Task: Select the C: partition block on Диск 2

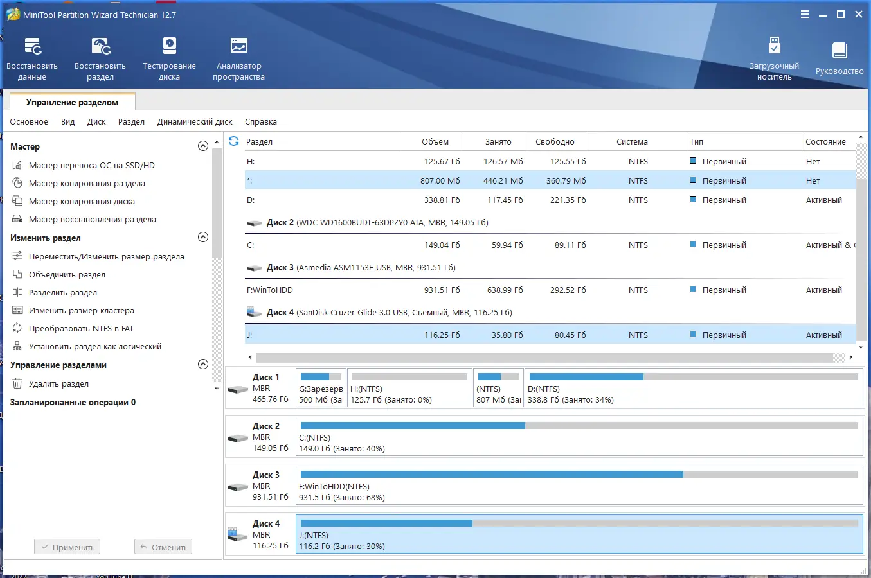Action: pos(579,437)
